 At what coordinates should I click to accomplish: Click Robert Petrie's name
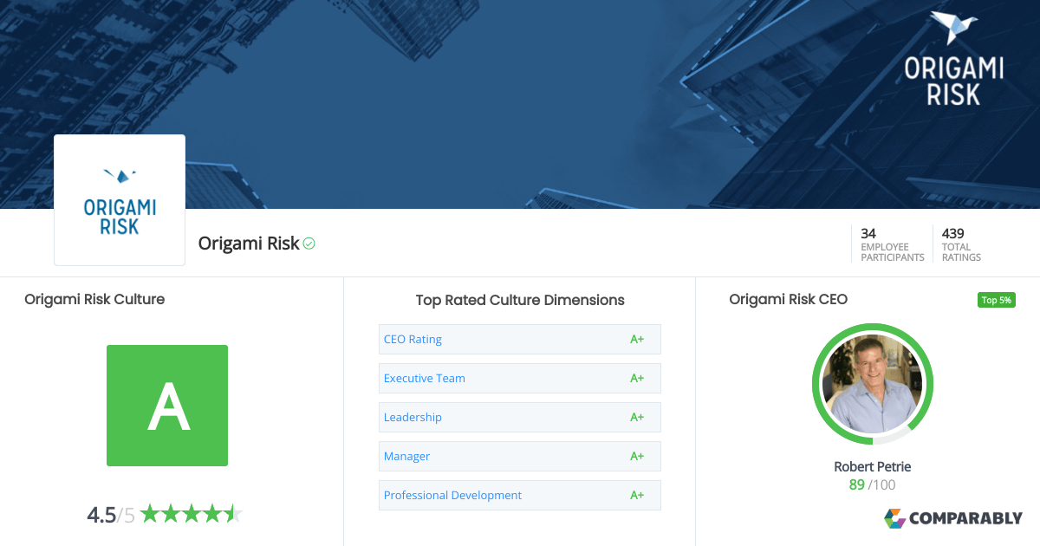pos(872,466)
